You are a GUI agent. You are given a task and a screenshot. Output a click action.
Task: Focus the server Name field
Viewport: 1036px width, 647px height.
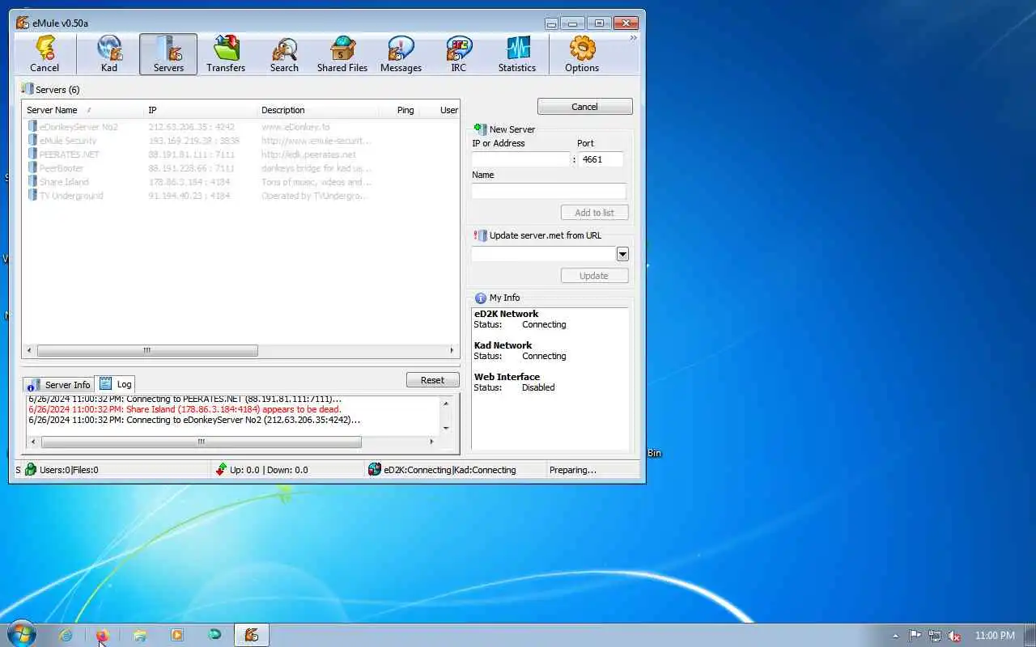tap(549, 191)
